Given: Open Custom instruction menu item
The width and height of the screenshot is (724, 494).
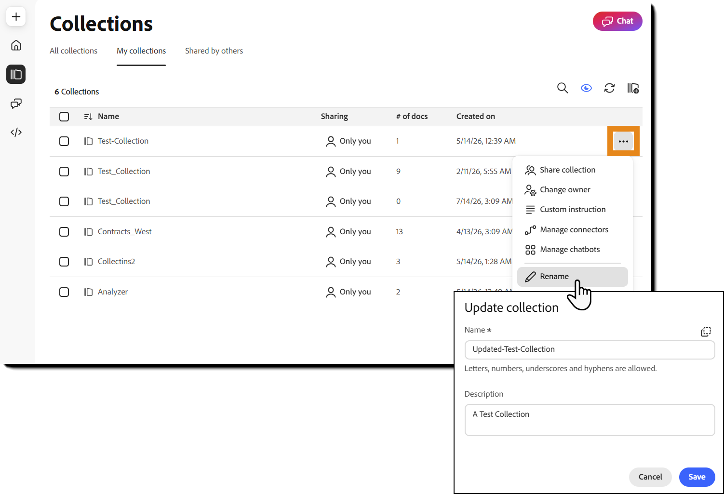Looking at the screenshot, I should tap(573, 209).
